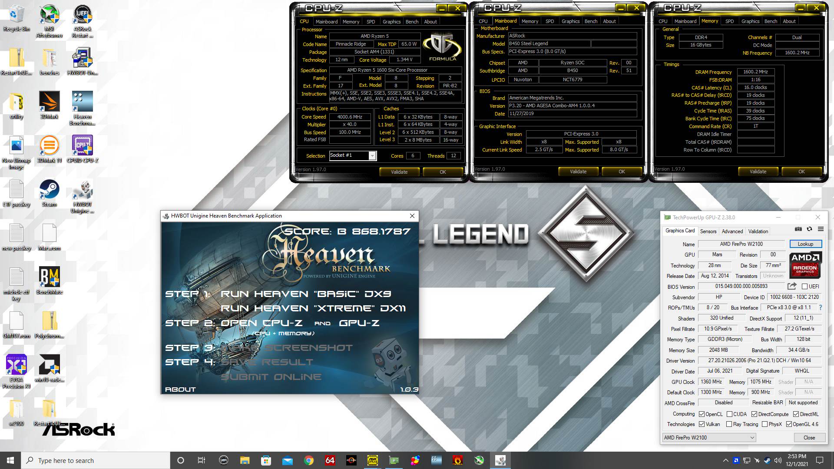Open the Validation tab in GPU-Z
Image resolution: width=834 pixels, height=469 pixels.
tap(758, 231)
